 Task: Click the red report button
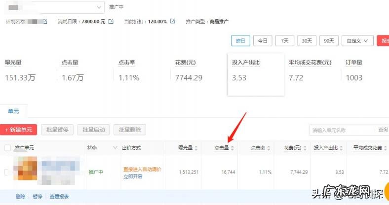pyautogui.click(x=383, y=40)
